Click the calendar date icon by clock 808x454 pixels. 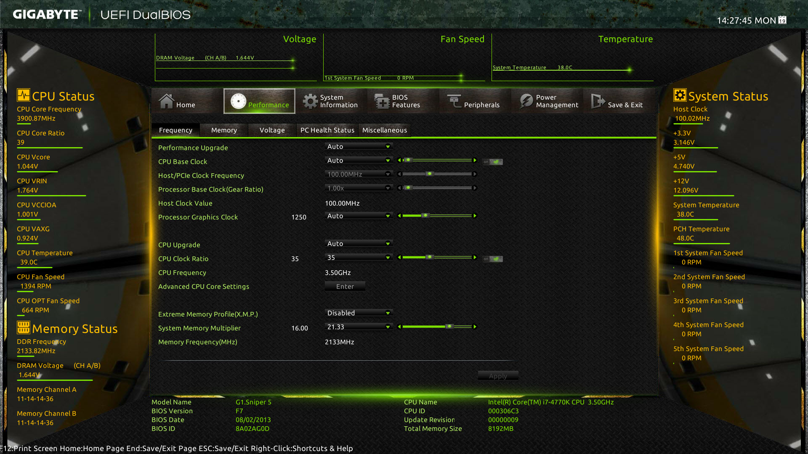[x=782, y=20]
